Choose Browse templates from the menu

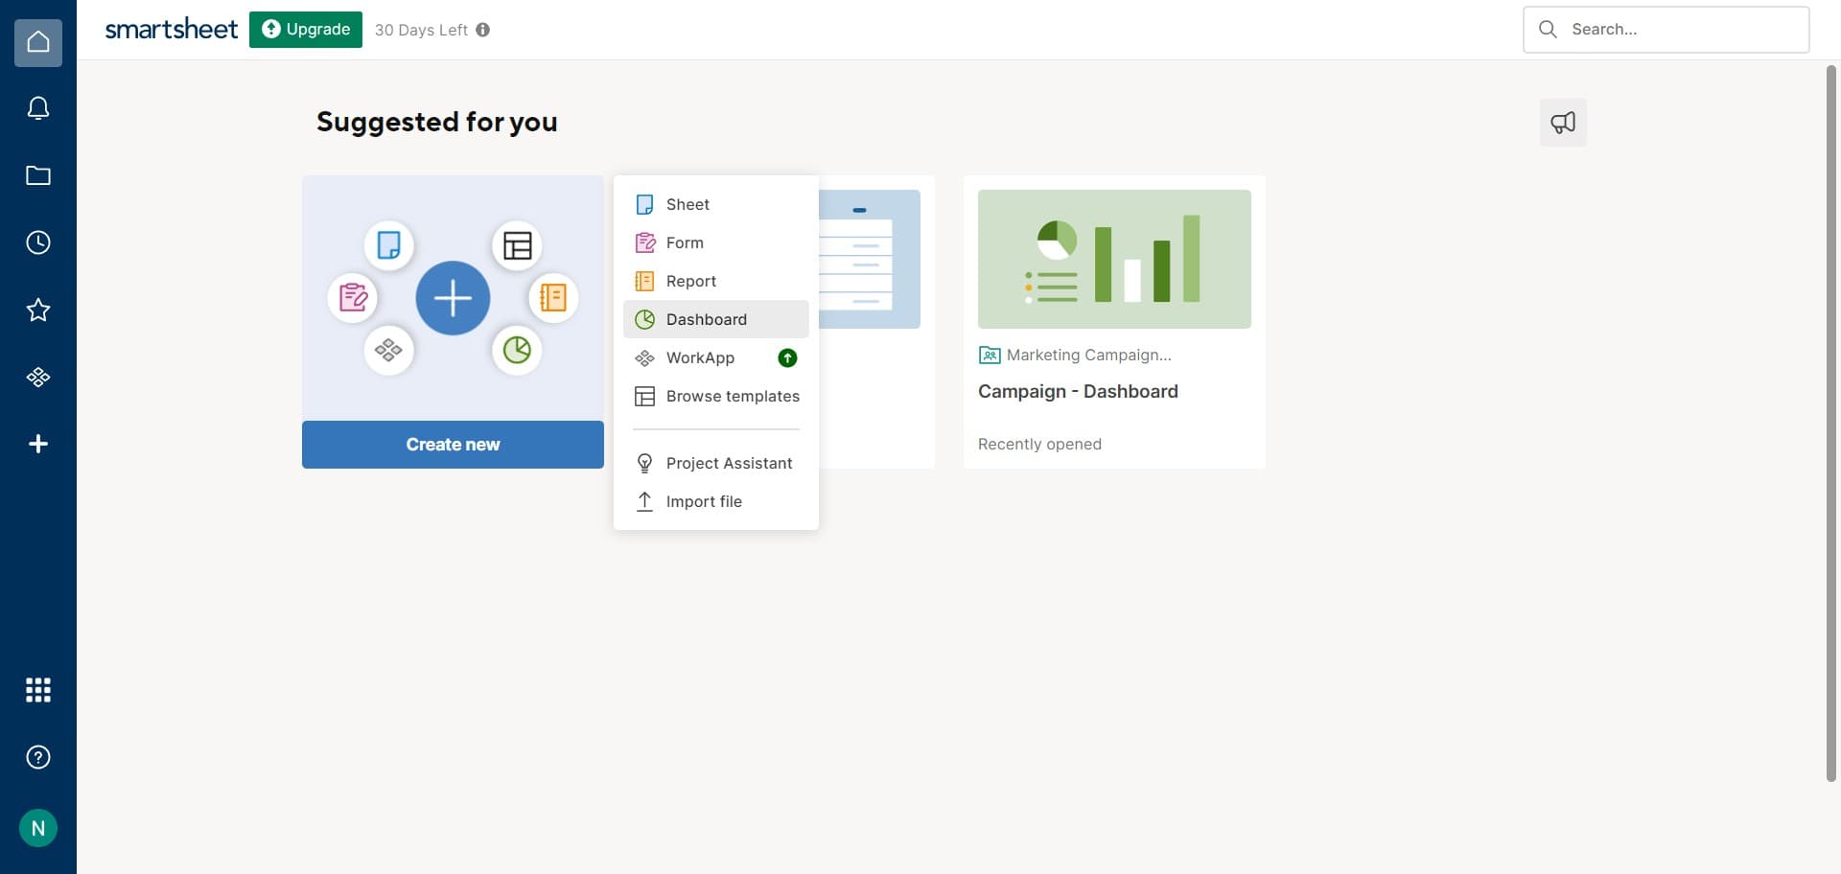[734, 396]
